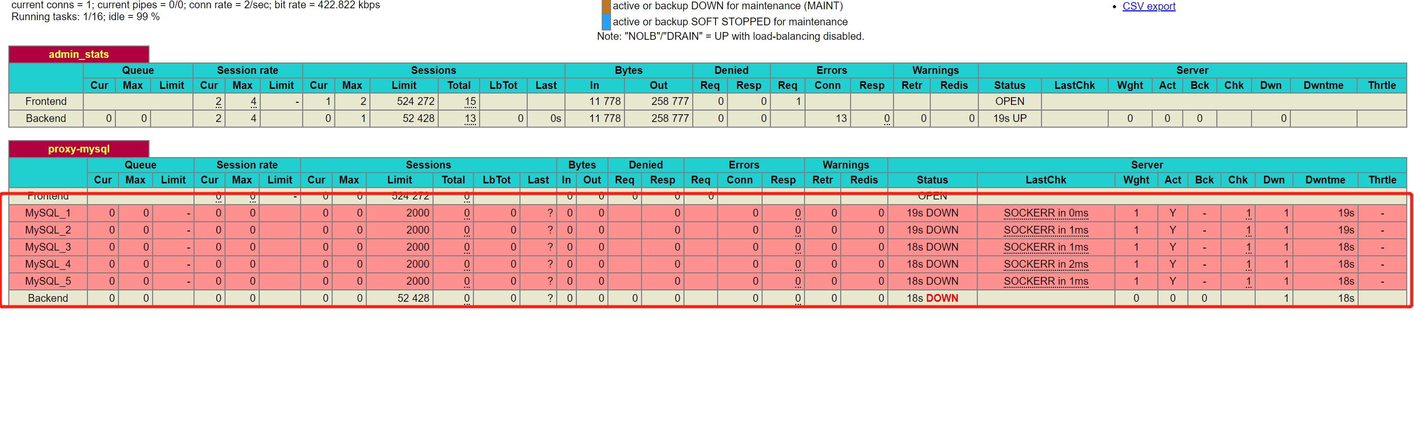The height and width of the screenshot is (447, 1414).
Task: Select the Backend row label in admin_stats
Action: click(x=46, y=118)
